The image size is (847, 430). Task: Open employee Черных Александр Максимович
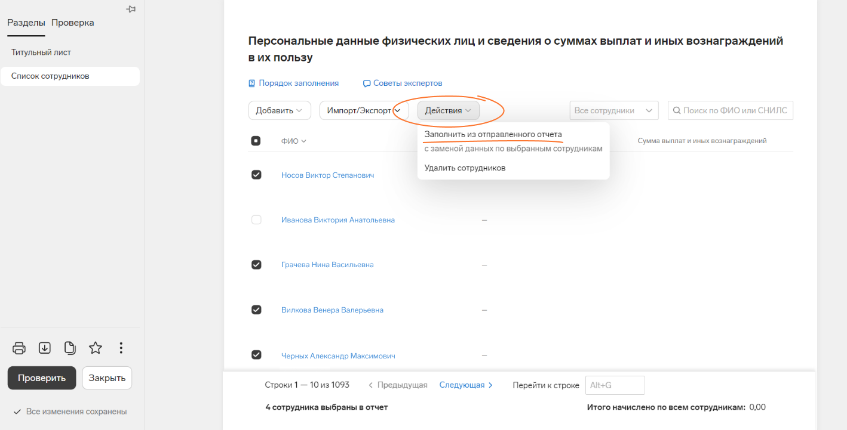[338, 355]
